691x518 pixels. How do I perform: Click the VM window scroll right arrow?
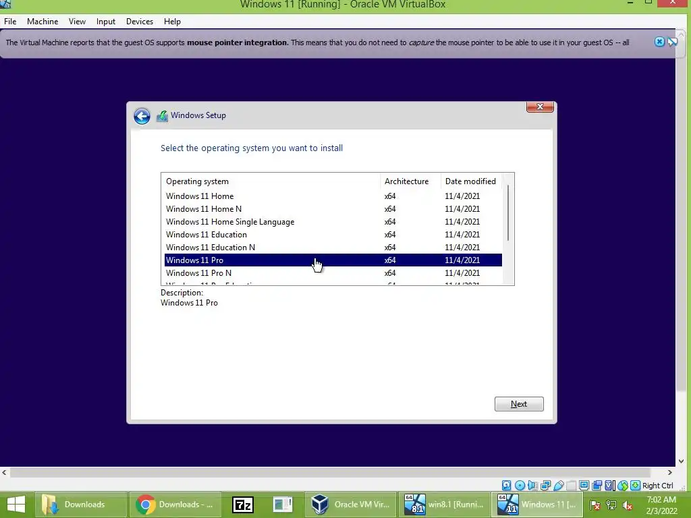[670, 473]
